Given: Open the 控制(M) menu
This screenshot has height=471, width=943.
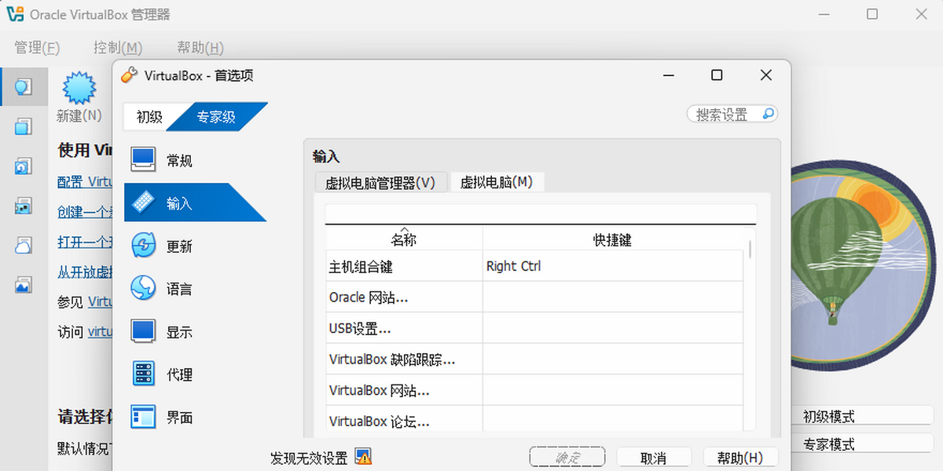Looking at the screenshot, I should [x=118, y=47].
